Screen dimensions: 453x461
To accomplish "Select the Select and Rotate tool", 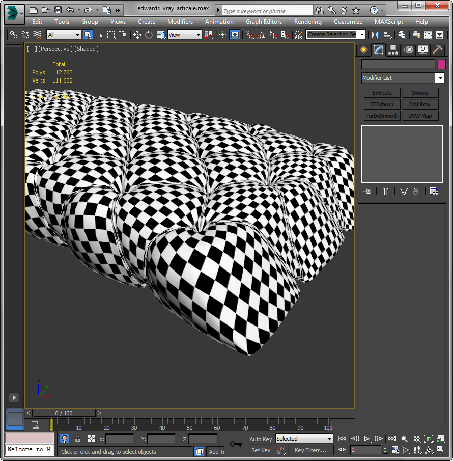I will coord(149,35).
